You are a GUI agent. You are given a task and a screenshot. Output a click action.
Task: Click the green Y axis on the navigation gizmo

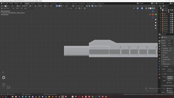click(156, 14)
